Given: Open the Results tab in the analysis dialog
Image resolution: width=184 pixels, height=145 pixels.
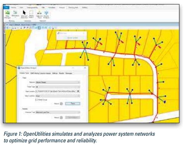Looking at the screenshot, I should pos(61,73).
